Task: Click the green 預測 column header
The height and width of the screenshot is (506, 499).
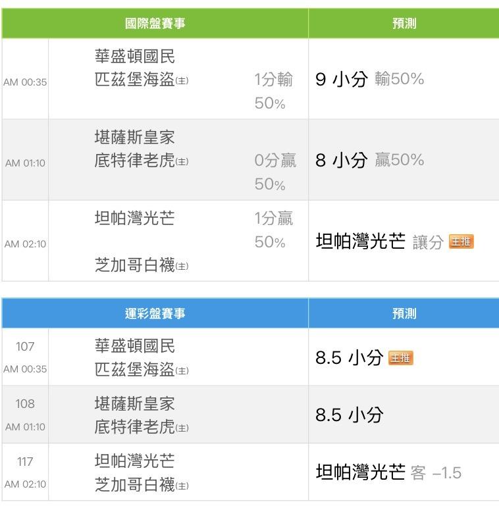Action: (404, 24)
